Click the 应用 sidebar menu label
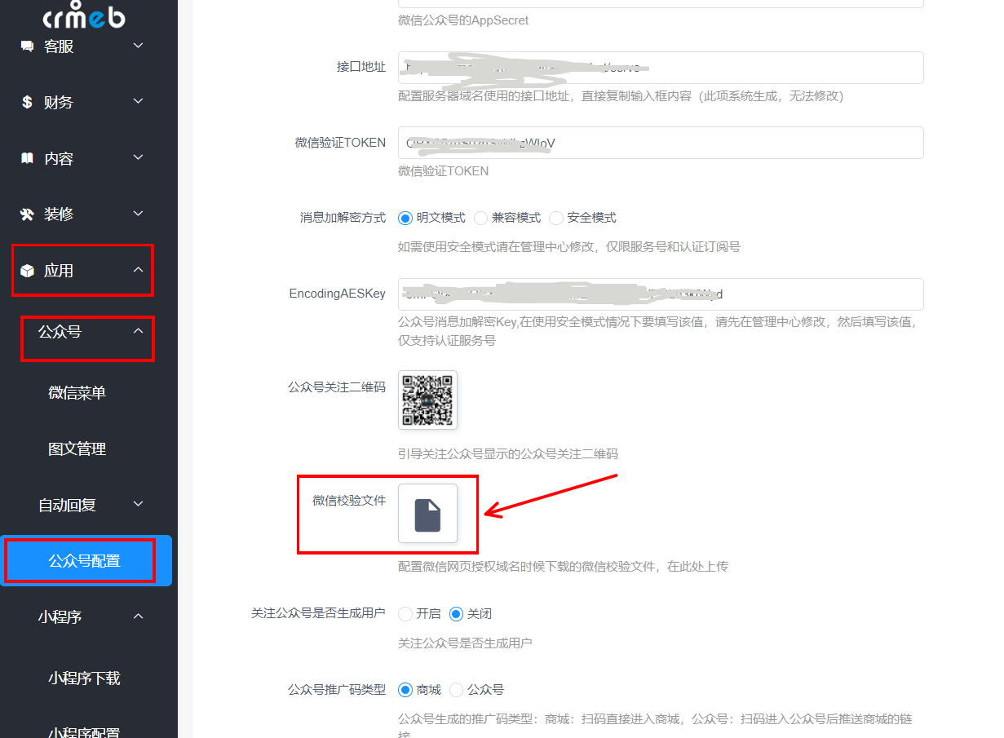 coord(59,271)
